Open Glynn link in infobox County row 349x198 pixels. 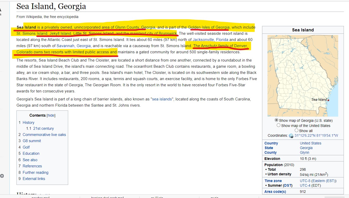coord(305,152)
